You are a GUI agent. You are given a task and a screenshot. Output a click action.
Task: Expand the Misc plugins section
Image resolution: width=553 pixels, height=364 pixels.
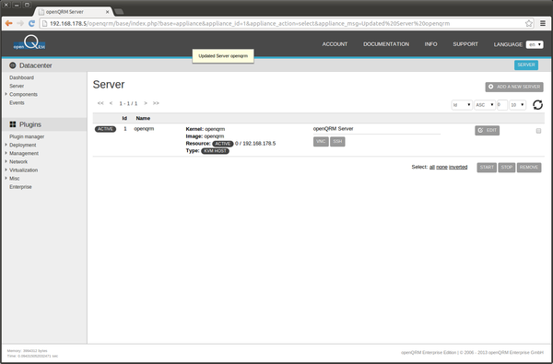coord(6,179)
